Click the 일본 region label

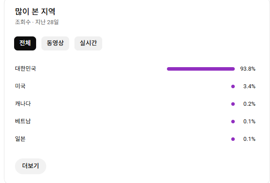pyautogui.click(x=20, y=139)
